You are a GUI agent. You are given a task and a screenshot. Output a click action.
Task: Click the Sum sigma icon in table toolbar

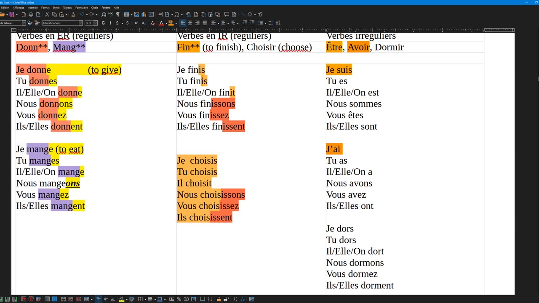coord(235,299)
